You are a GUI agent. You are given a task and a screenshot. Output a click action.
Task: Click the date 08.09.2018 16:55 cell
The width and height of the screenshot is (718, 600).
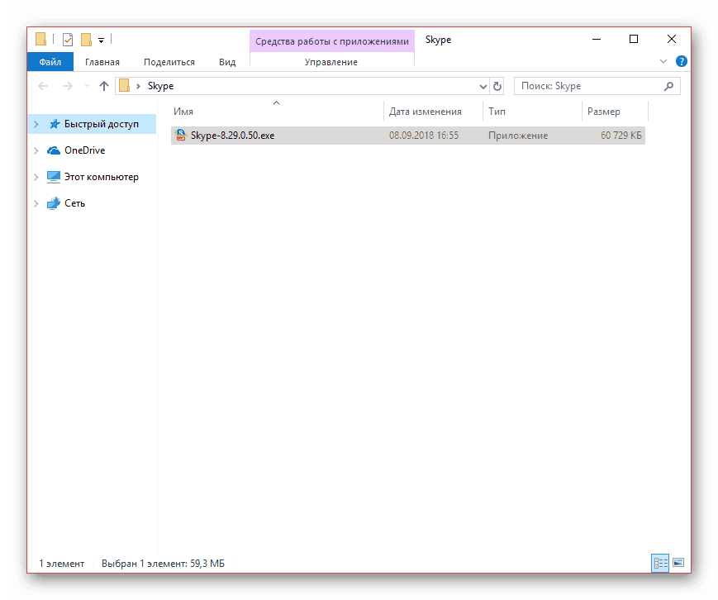[x=424, y=136]
